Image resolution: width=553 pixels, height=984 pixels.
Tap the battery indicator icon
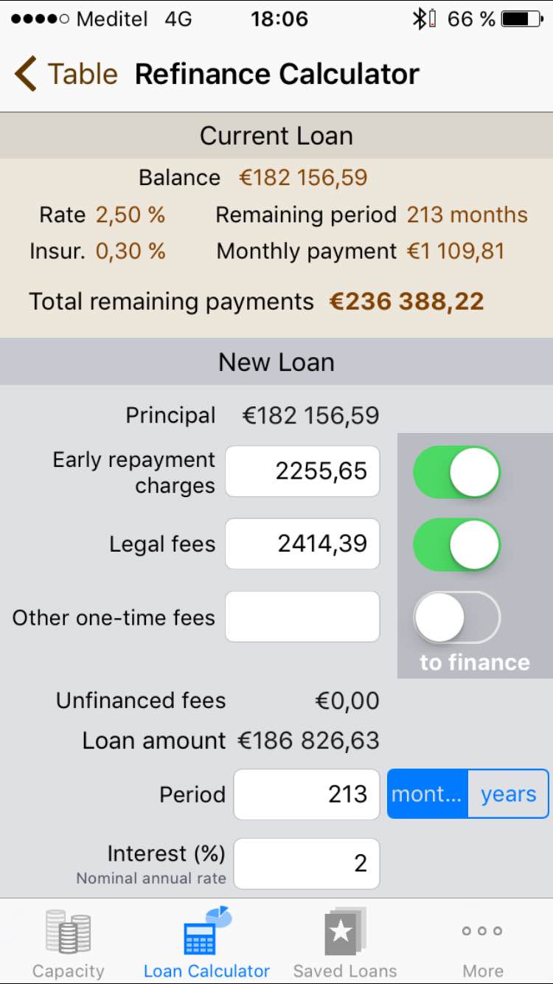tap(521, 19)
